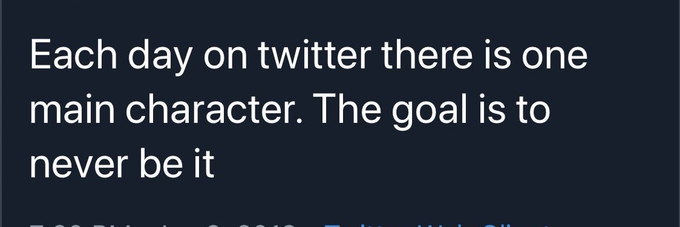Click the word "one" ending the first line
Screen dimensions: 680x227
(x=554, y=58)
